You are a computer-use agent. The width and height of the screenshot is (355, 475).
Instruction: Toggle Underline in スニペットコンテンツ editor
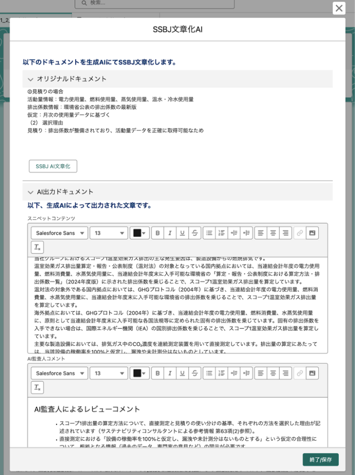click(x=182, y=233)
